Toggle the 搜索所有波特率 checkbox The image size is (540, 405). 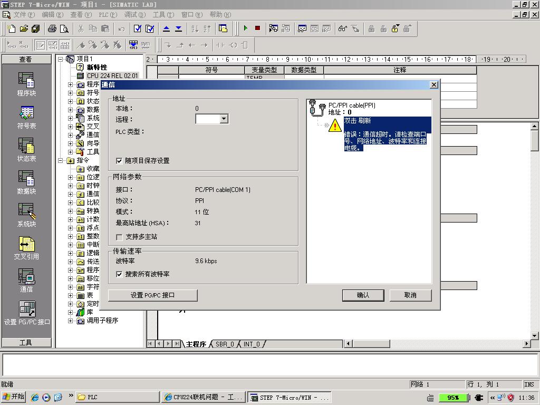pos(120,274)
